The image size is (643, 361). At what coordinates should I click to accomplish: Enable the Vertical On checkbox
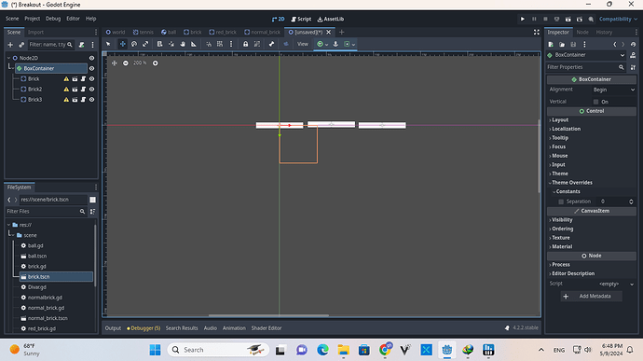pos(595,102)
